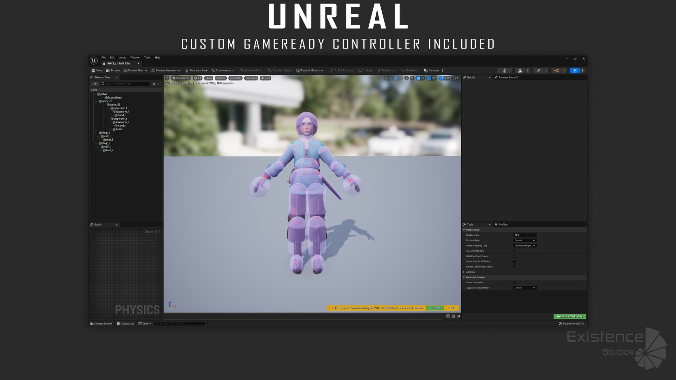Open the File menu

pos(104,57)
